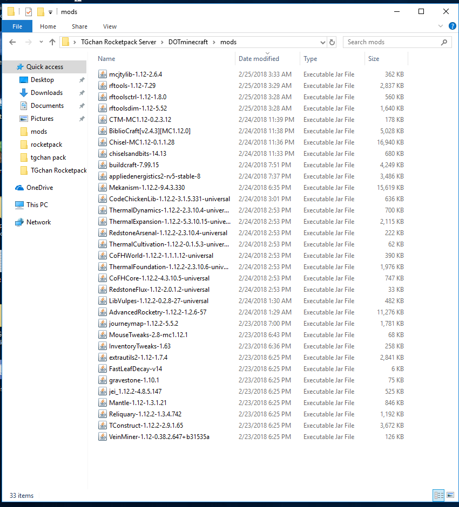Image resolution: width=459 pixels, height=507 pixels.
Task: Open the File menu
Action: pos(17,26)
